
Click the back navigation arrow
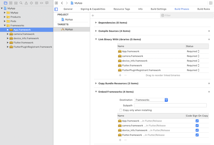[x=62, y=3]
